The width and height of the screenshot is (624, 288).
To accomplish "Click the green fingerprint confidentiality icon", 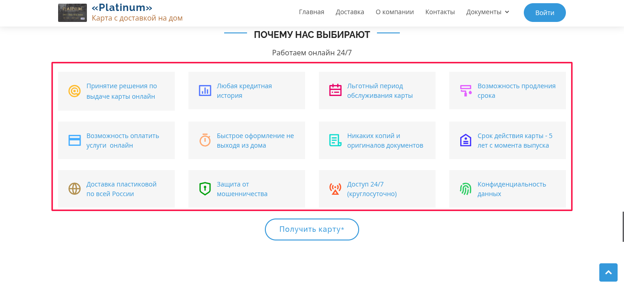I will click(x=466, y=189).
